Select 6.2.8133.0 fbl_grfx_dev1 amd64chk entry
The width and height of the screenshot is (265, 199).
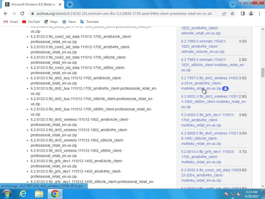(77, 164)
